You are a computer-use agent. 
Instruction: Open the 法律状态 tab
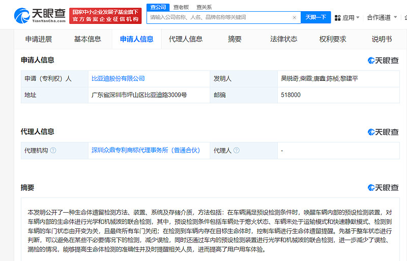(x=284, y=39)
